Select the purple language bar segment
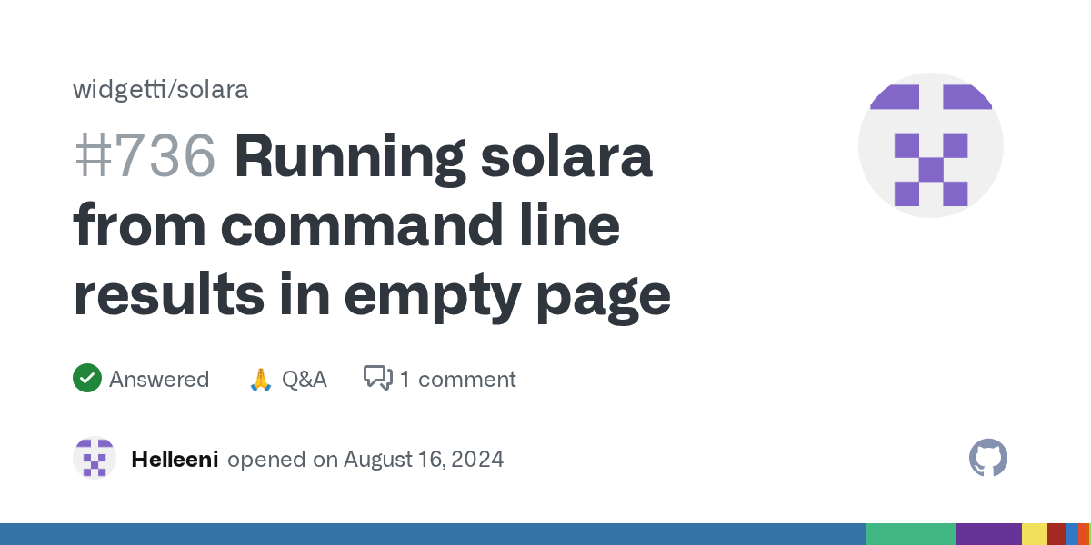The height and width of the screenshot is (545, 1091). click(x=988, y=534)
